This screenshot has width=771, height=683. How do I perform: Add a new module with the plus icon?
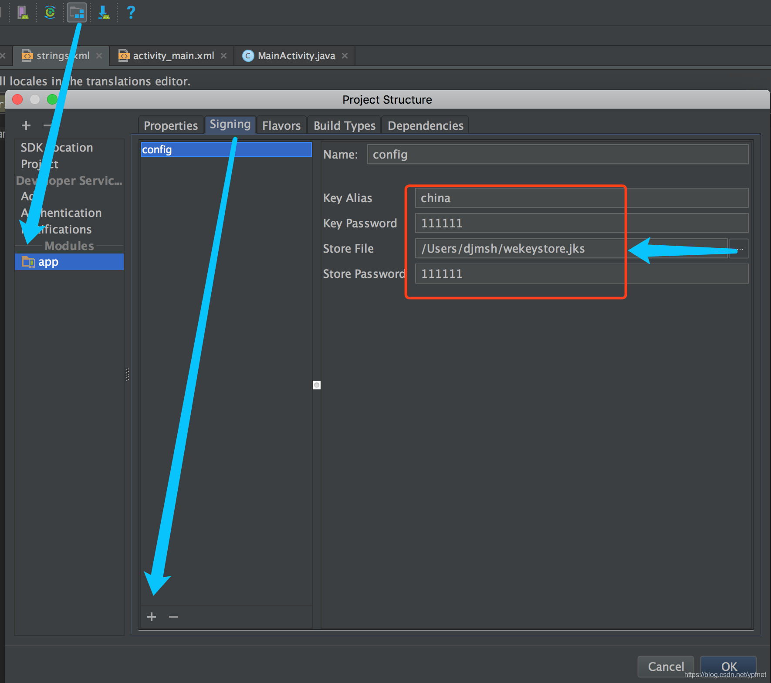(26, 125)
